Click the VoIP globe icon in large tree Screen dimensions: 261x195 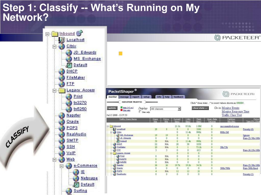62,153
